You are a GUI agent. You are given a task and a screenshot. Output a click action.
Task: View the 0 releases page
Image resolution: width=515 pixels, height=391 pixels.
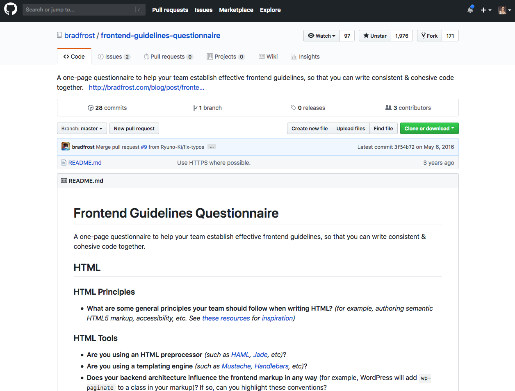pyautogui.click(x=308, y=108)
